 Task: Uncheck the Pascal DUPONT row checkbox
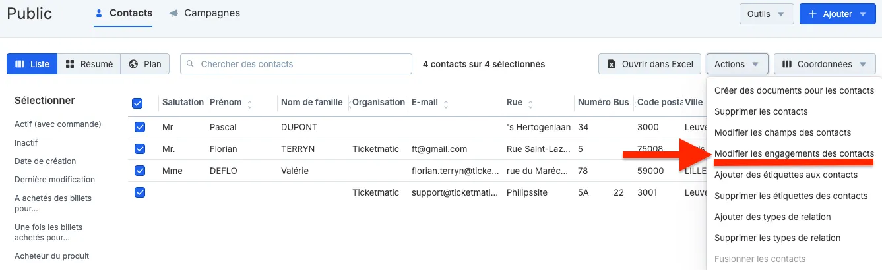point(140,127)
